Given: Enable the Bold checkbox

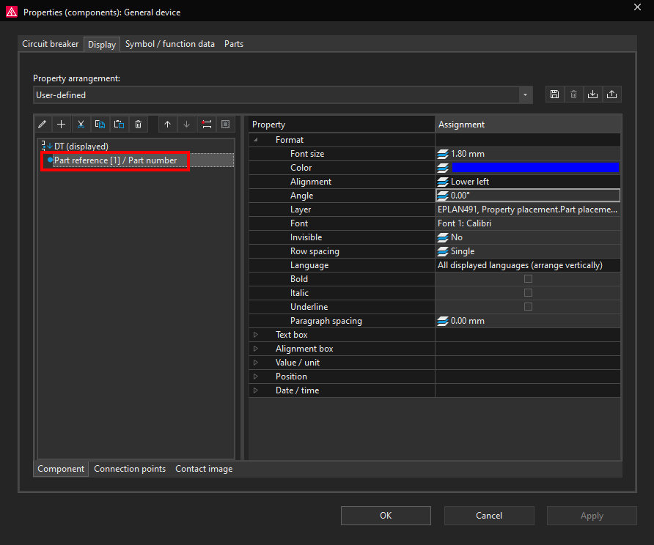Looking at the screenshot, I should click(x=528, y=279).
